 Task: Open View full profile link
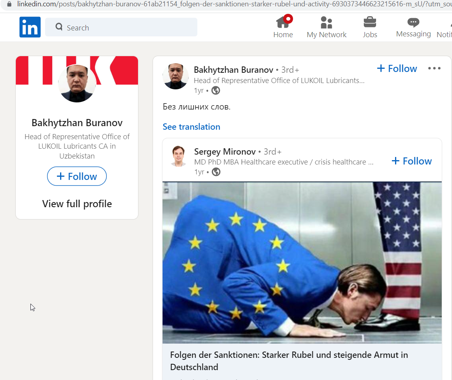coord(77,204)
